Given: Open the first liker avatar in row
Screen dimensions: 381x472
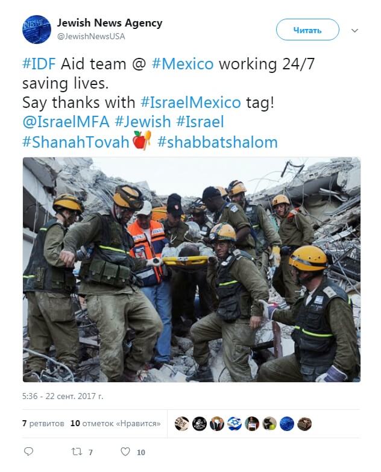Looking at the screenshot, I should pos(182,424).
